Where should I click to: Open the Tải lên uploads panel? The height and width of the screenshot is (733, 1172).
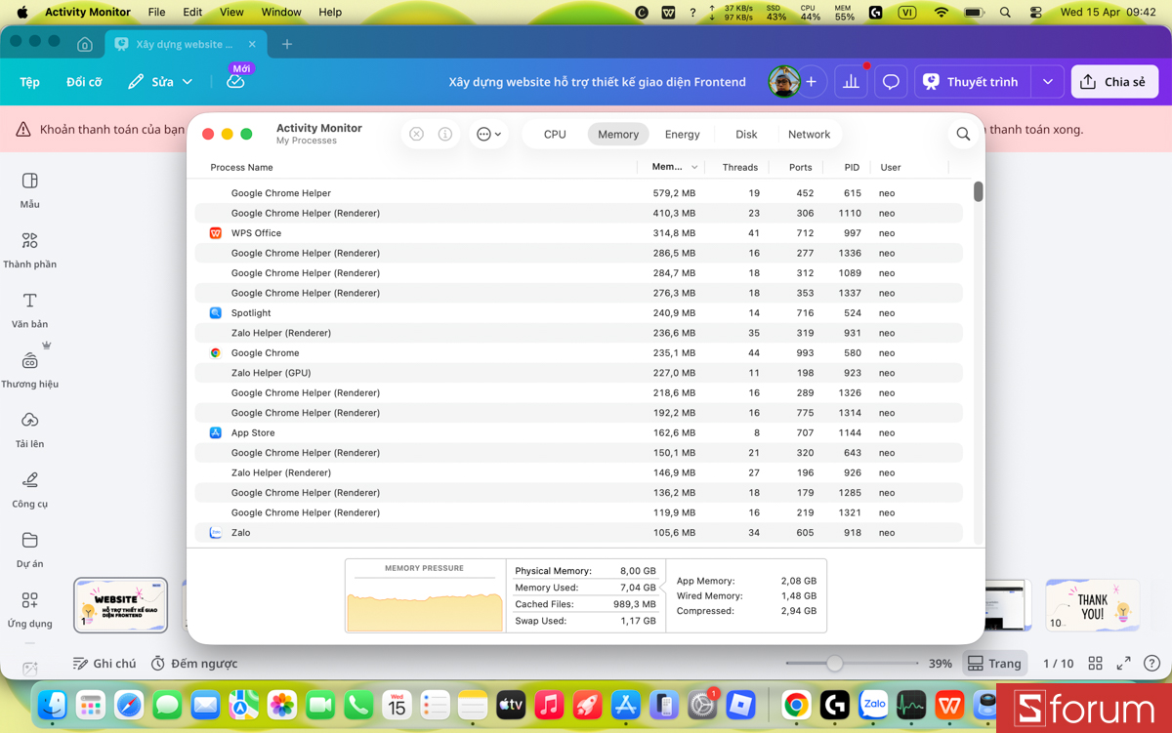point(29,428)
